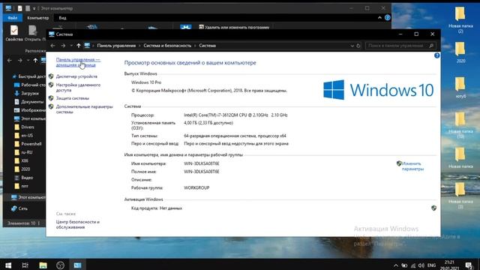Open network icon in system tray
The height and width of the screenshot is (270, 480).
click(413, 265)
